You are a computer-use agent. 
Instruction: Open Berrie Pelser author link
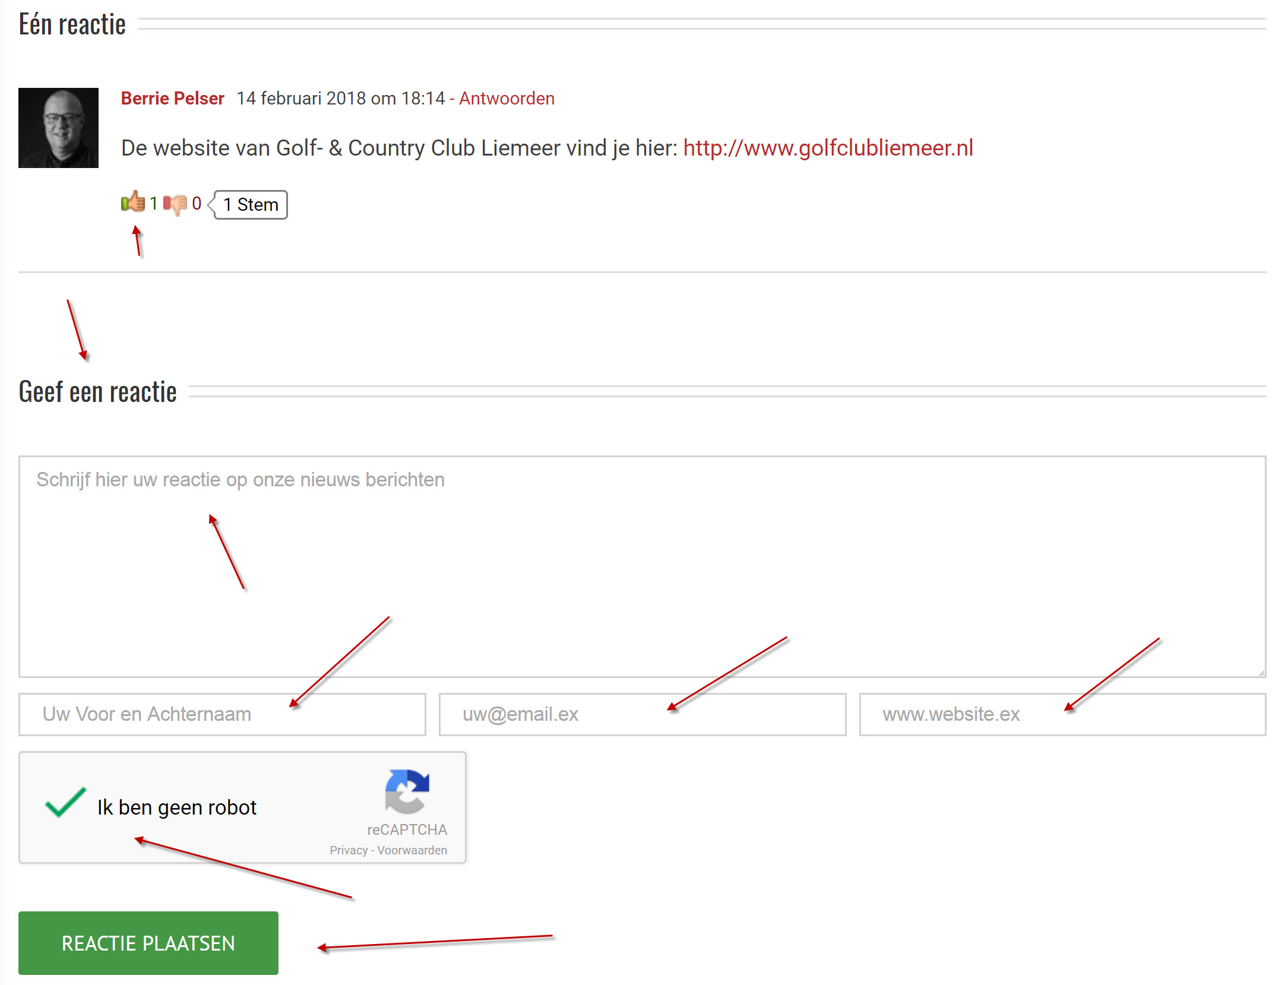pyautogui.click(x=172, y=98)
